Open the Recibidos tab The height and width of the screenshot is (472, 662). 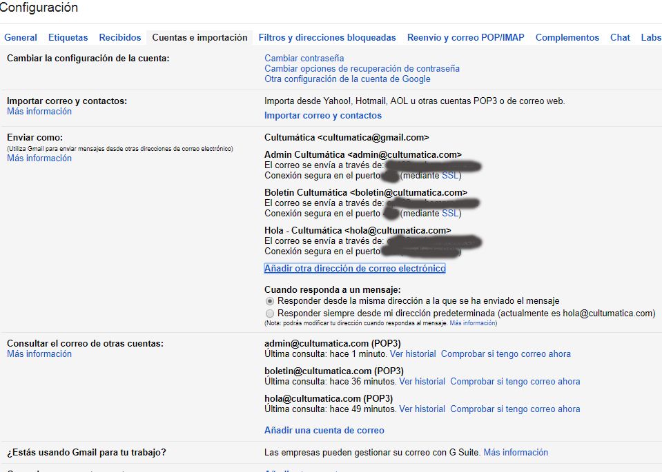pyautogui.click(x=120, y=37)
